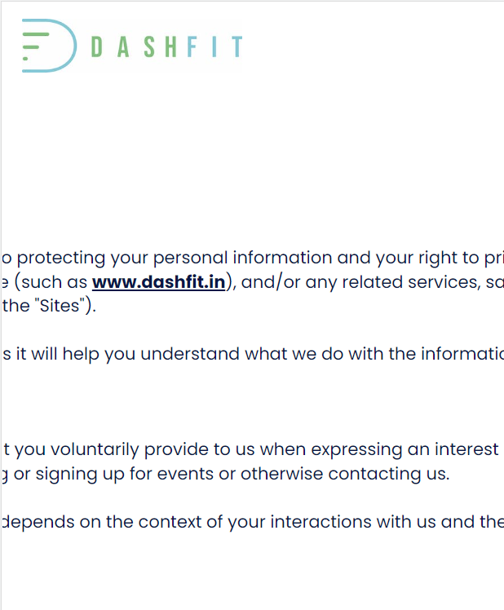Open the www.dashfit.in link
This screenshot has width=504, height=610.
click(x=159, y=282)
